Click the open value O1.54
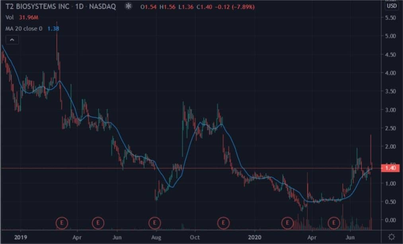 [148, 7]
